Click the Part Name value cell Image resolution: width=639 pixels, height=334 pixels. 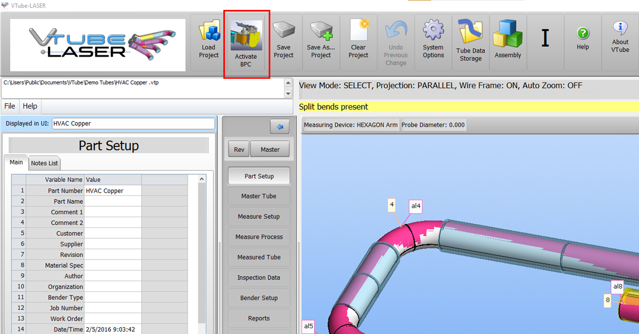[113, 201]
